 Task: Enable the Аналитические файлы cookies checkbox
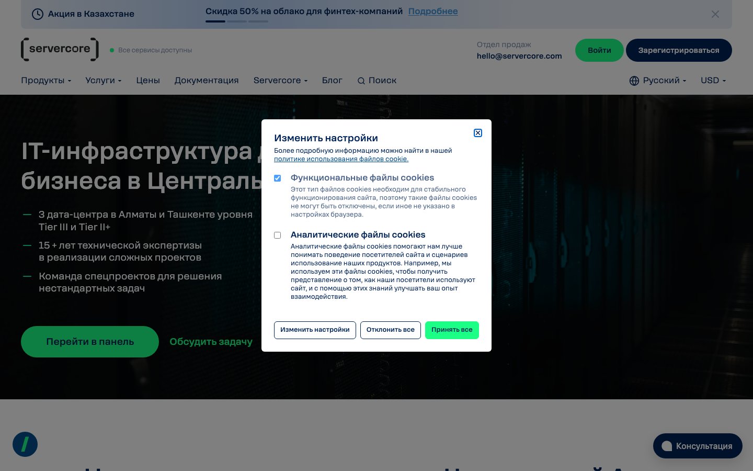tap(278, 235)
